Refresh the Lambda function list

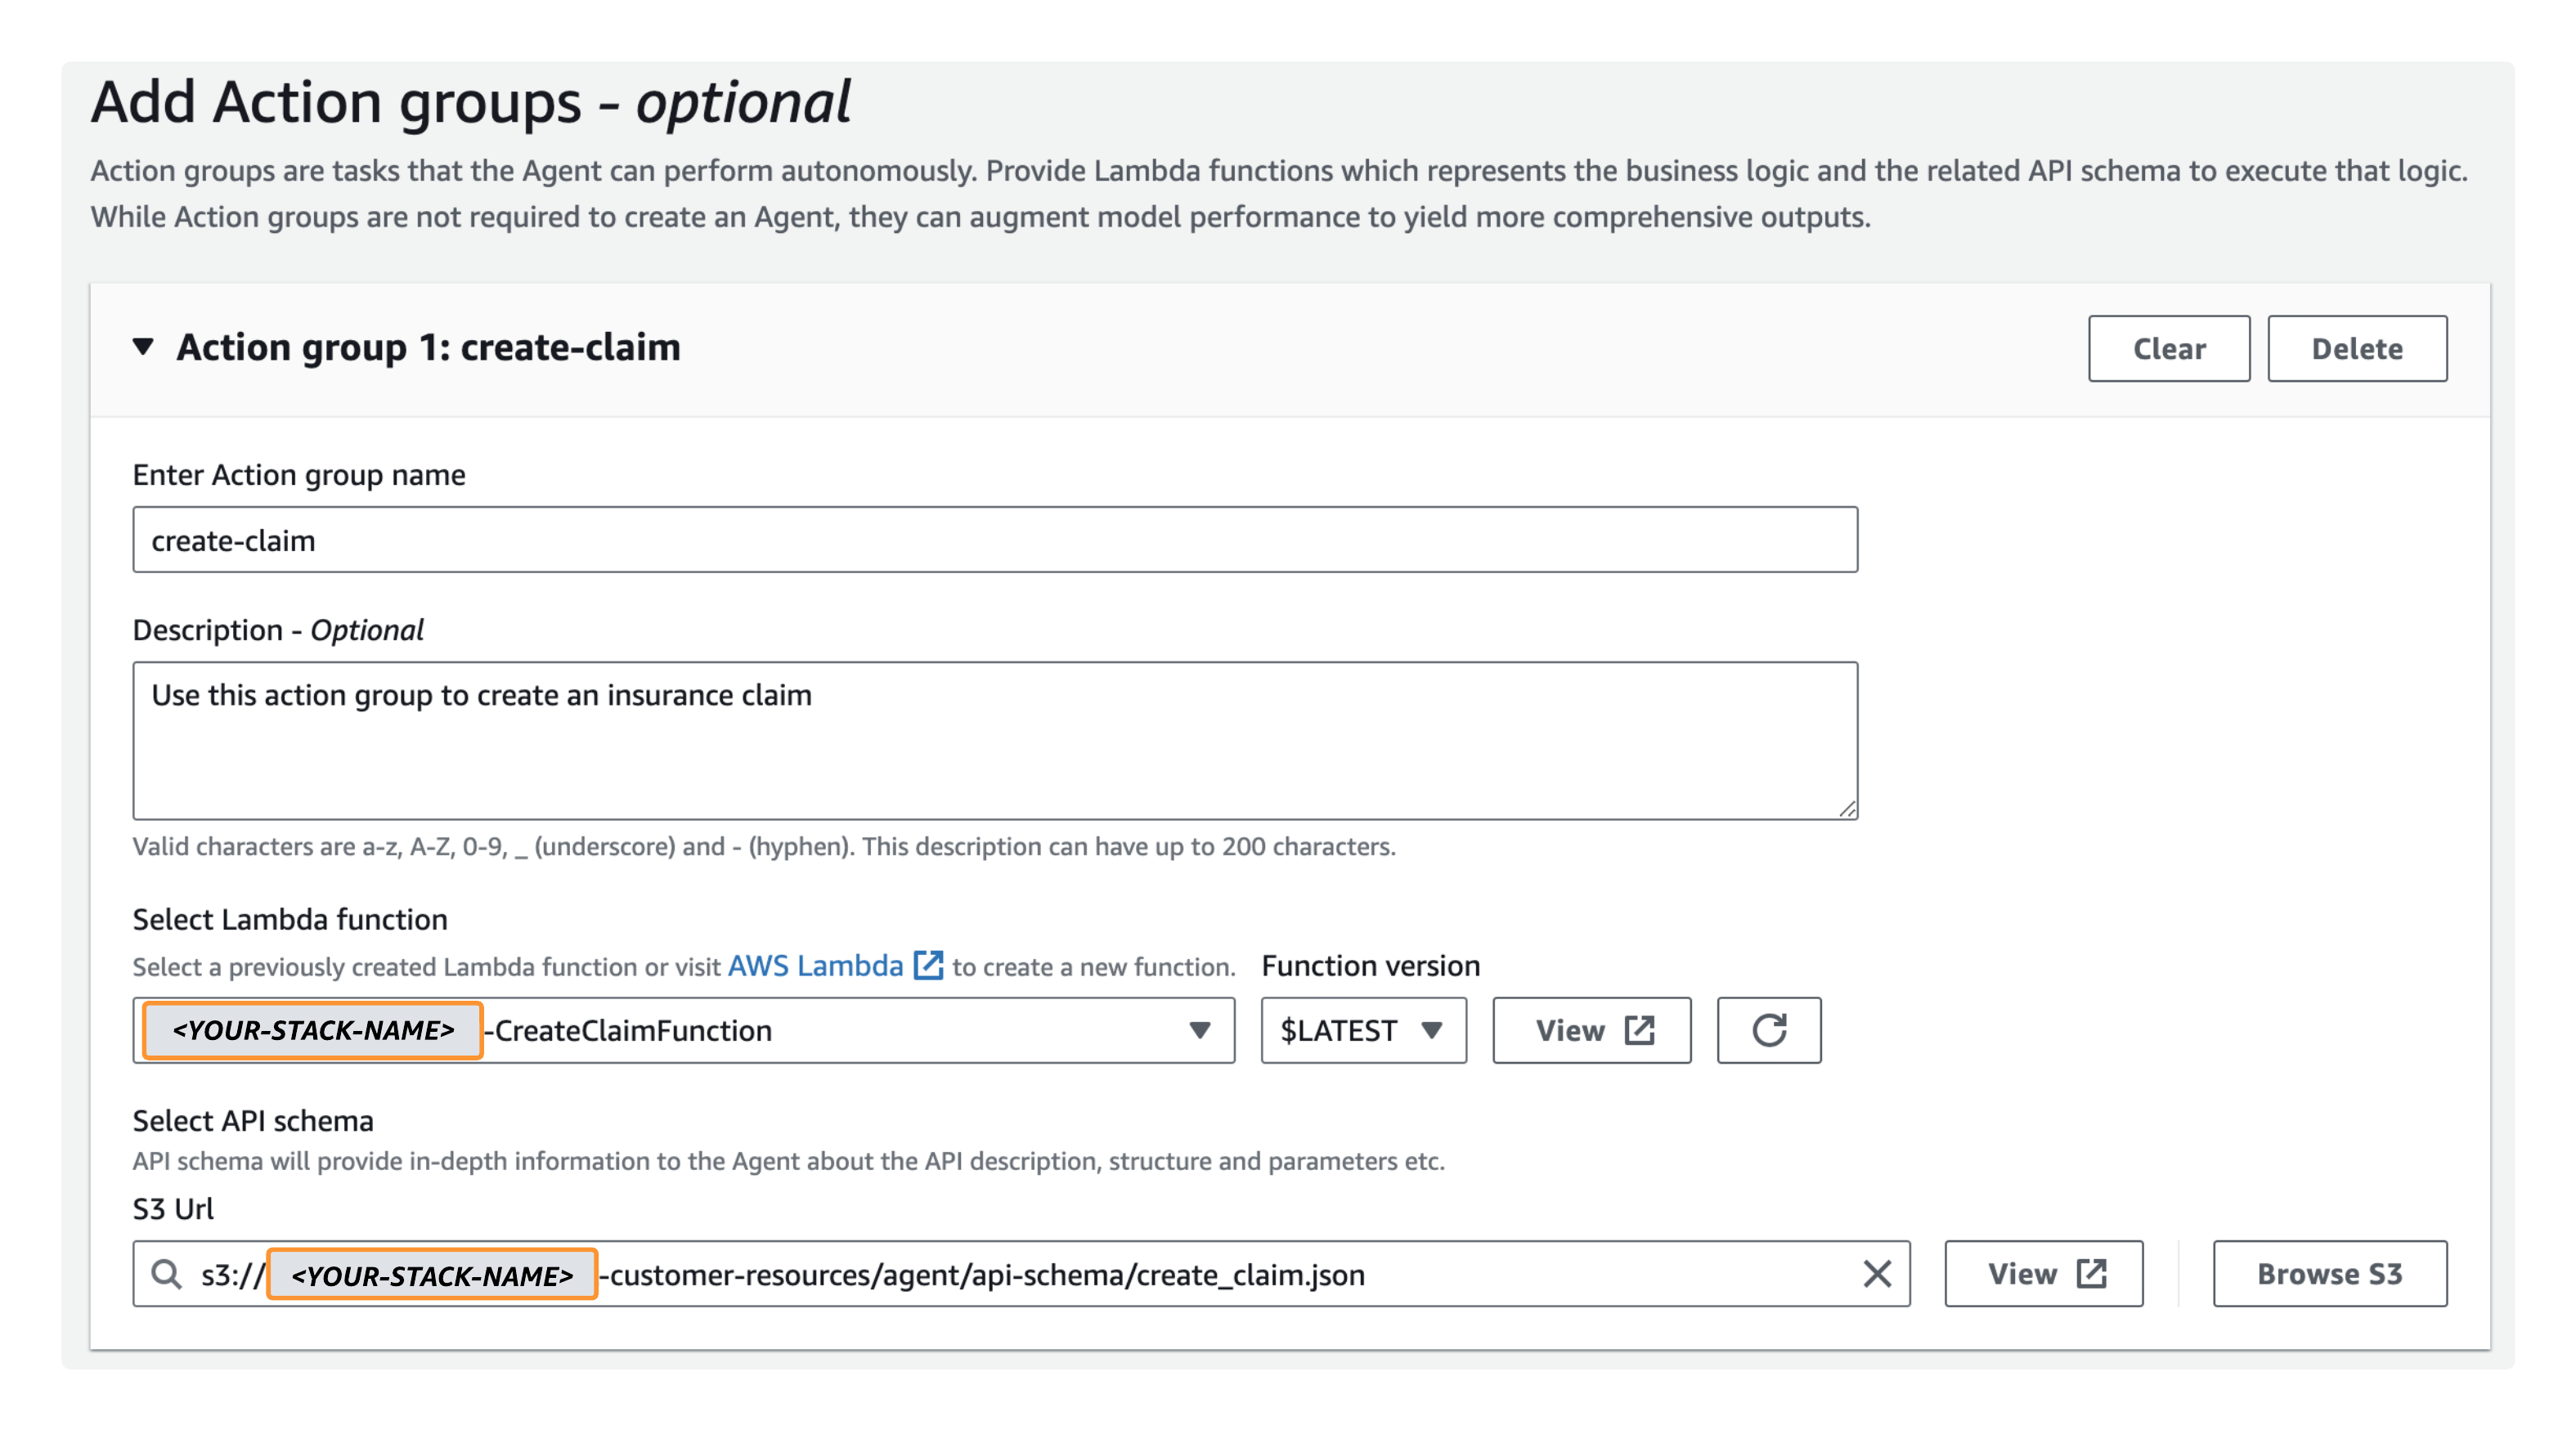(x=1768, y=1030)
